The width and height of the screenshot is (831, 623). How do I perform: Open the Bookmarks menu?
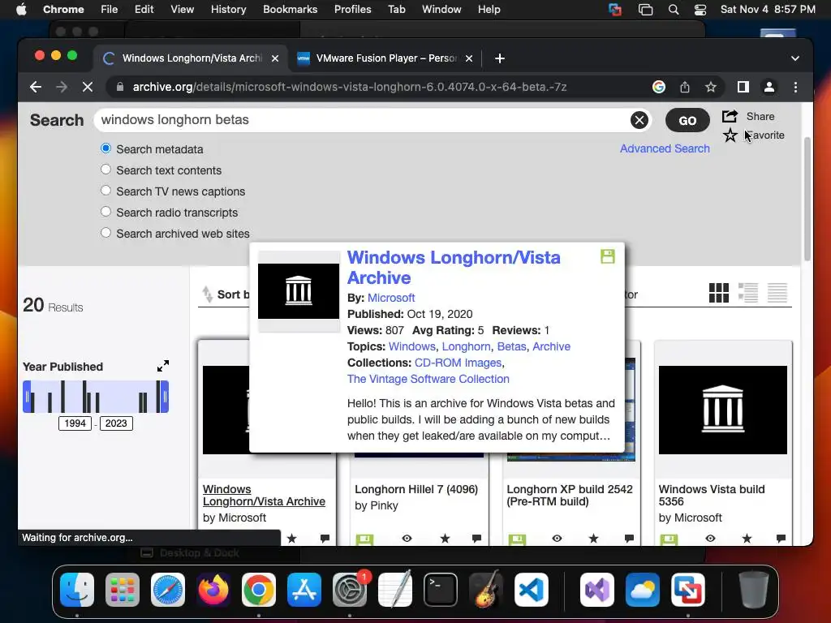pos(291,10)
